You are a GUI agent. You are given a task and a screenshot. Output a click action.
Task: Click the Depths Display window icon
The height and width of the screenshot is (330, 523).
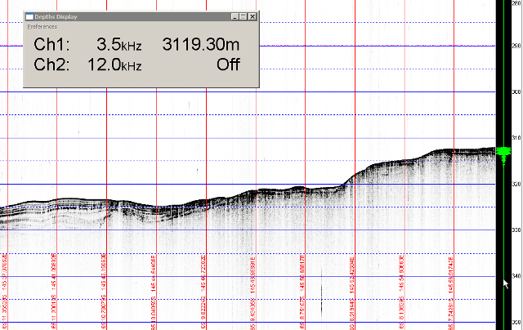click(x=29, y=16)
